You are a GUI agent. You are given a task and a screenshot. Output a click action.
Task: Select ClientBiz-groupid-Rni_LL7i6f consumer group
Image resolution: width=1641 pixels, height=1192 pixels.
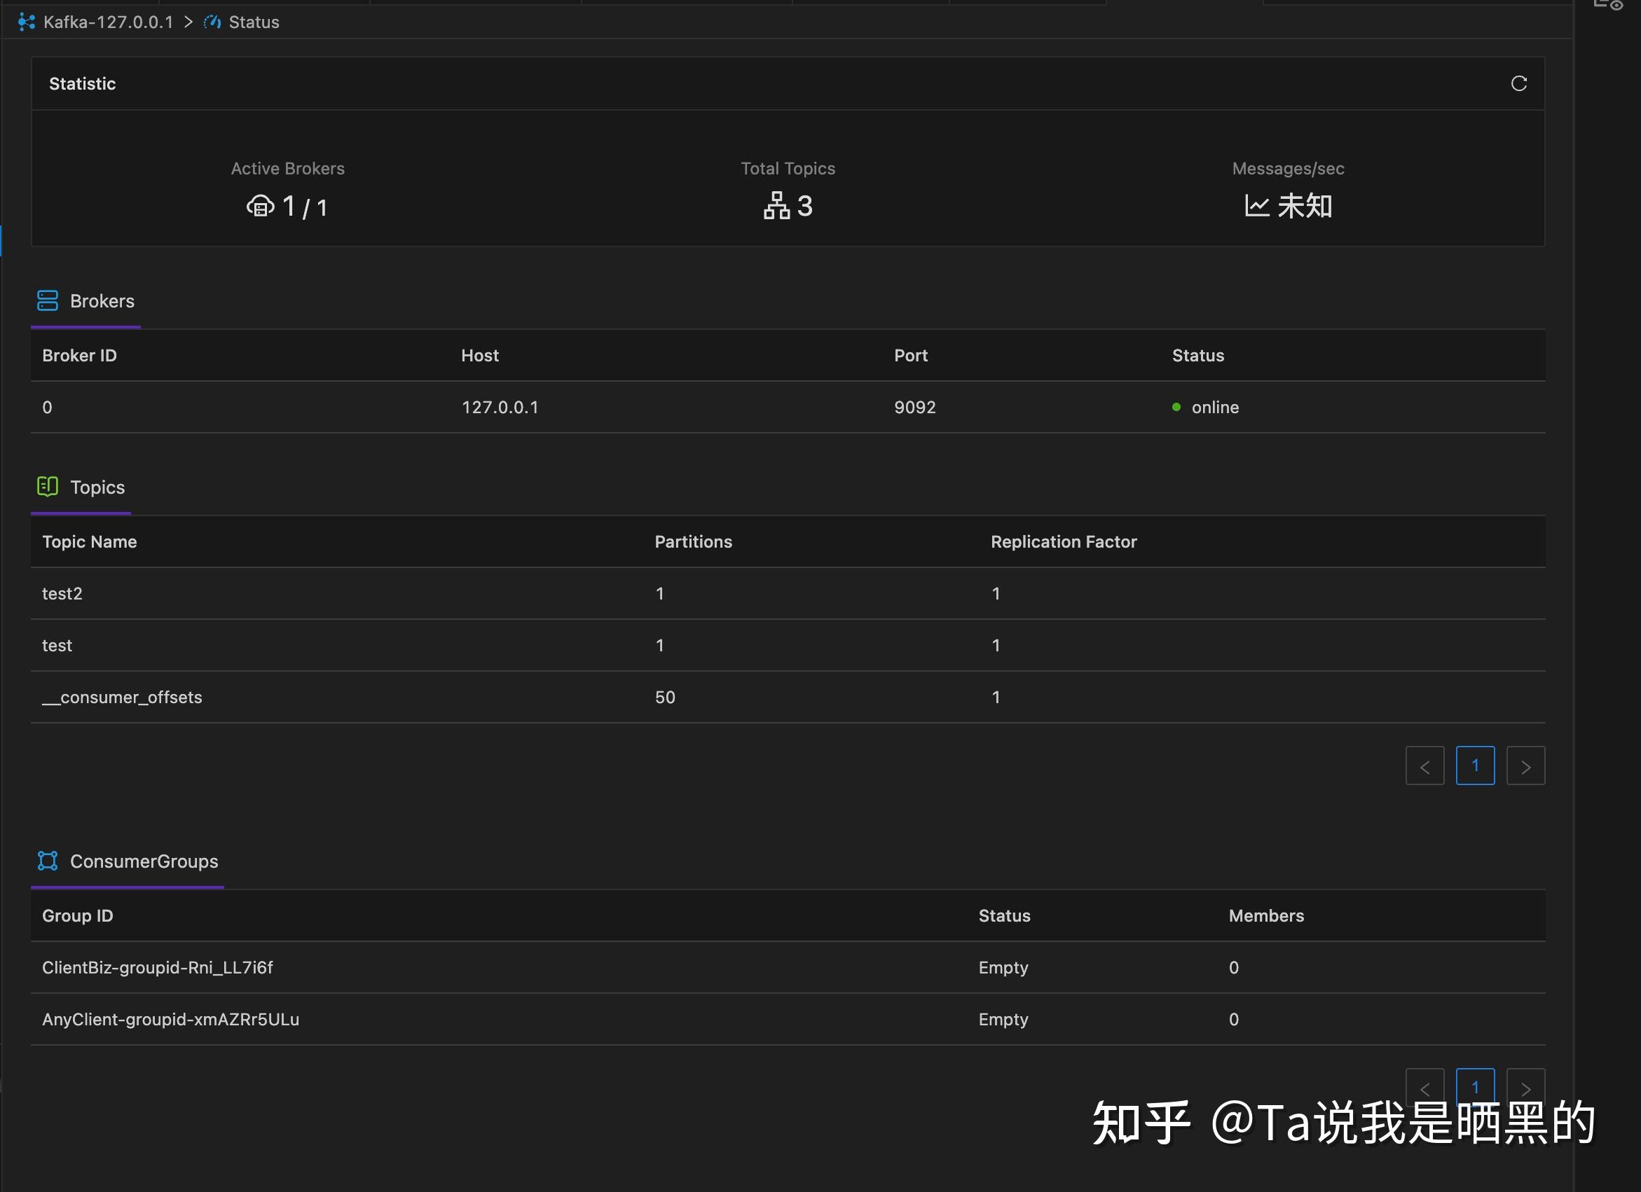(788, 968)
